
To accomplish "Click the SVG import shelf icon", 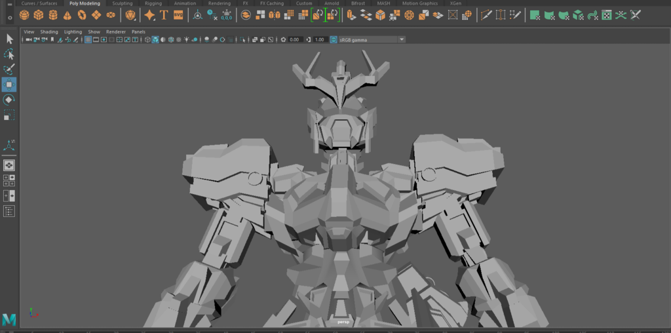I will point(178,16).
